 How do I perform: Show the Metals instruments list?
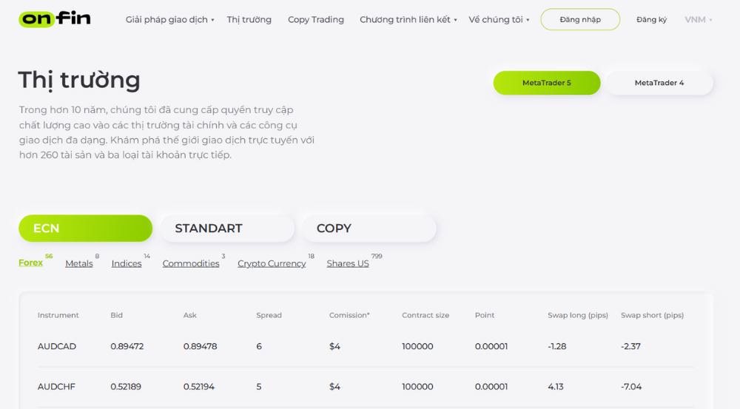[x=79, y=264]
